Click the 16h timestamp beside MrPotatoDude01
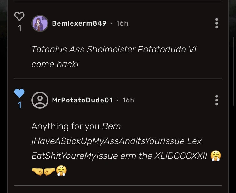The width and height of the screenshot is (236, 193). [x=128, y=100]
